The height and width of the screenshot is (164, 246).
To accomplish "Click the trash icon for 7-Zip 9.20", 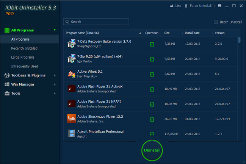I will [152, 59].
